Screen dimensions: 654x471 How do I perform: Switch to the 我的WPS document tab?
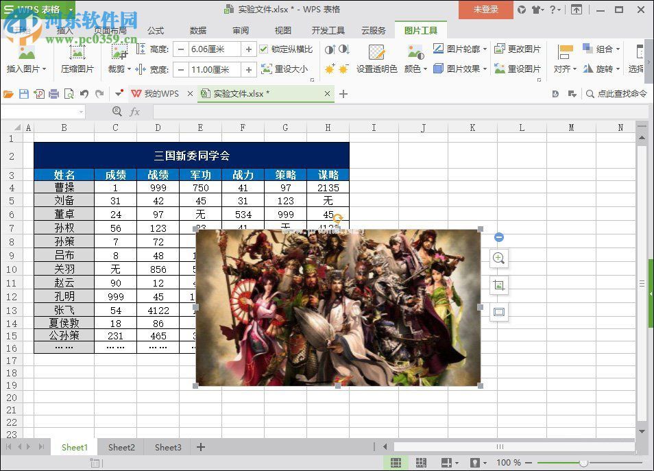[x=161, y=94]
